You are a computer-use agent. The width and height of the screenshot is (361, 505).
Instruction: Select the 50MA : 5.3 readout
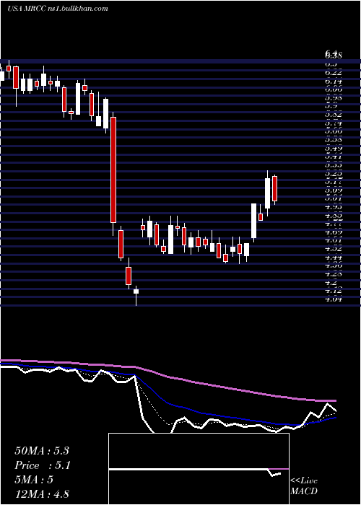[42, 451]
